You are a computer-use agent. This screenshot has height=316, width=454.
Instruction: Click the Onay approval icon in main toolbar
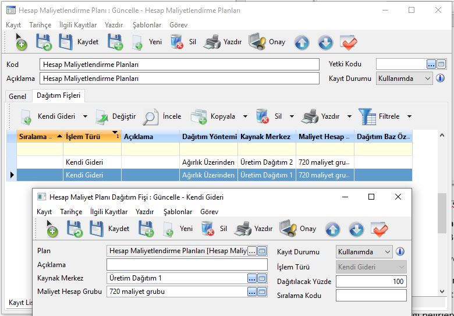(x=257, y=42)
